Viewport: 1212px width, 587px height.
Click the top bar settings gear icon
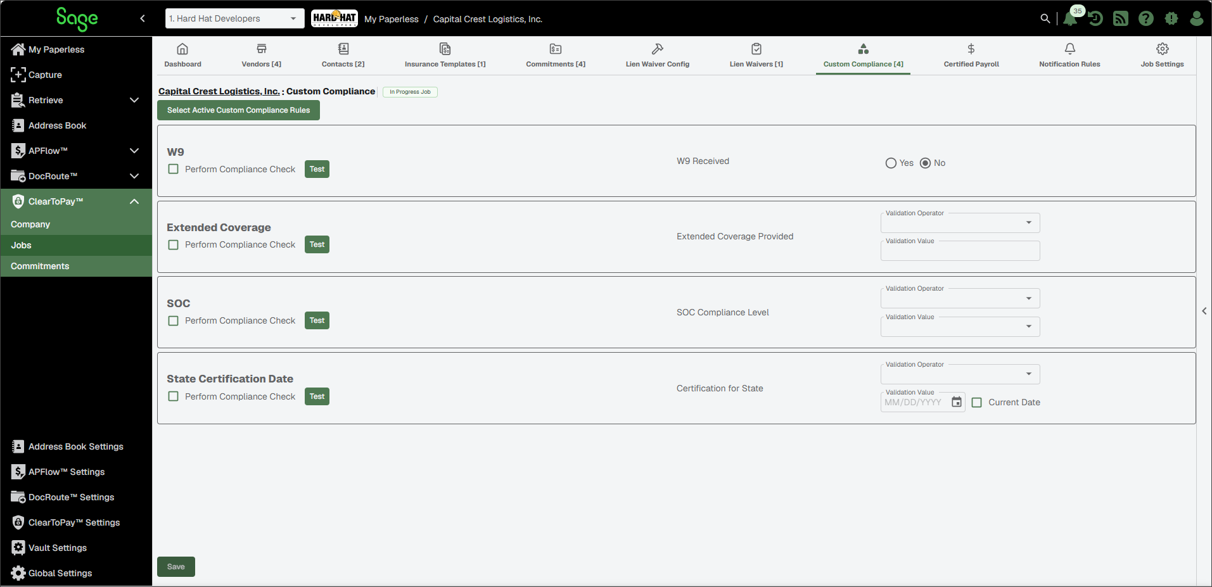1171,18
